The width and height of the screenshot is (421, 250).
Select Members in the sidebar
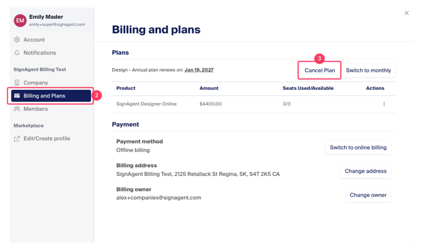click(35, 109)
